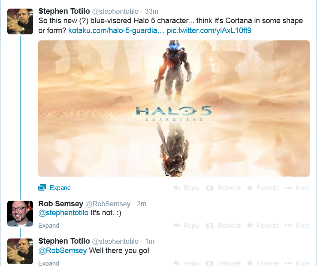Open the @RobSemsey mention in Stephen's reply
317x266 pixels.
pyautogui.click(x=63, y=251)
